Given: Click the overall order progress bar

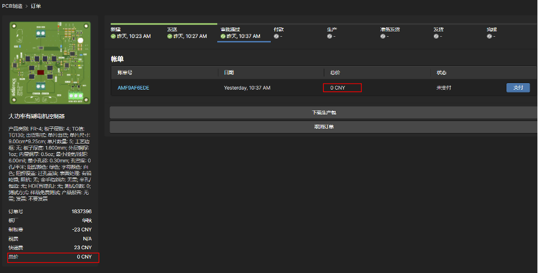Looking at the screenshot, I should pos(324,24).
